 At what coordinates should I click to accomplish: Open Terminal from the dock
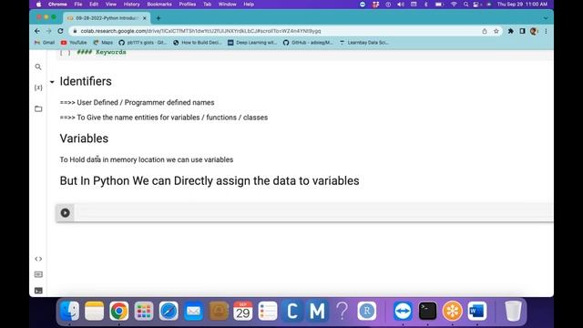tap(427, 311)
